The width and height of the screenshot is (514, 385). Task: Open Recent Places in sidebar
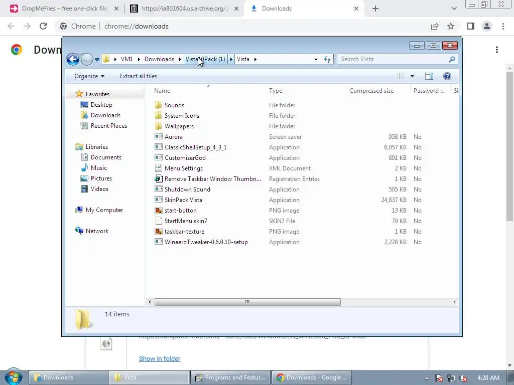point(109,126)
